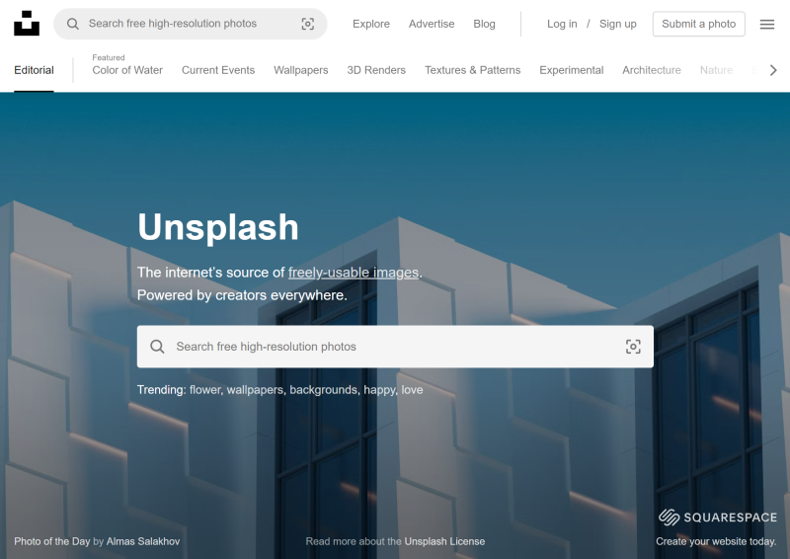Visit Almas Salakhov's profile
This screenshot has height=559, width=790.
(143, 541)
